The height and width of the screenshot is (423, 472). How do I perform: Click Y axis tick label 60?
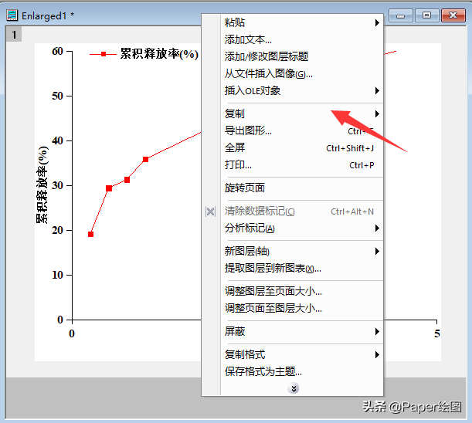click(x=57, y=52)
